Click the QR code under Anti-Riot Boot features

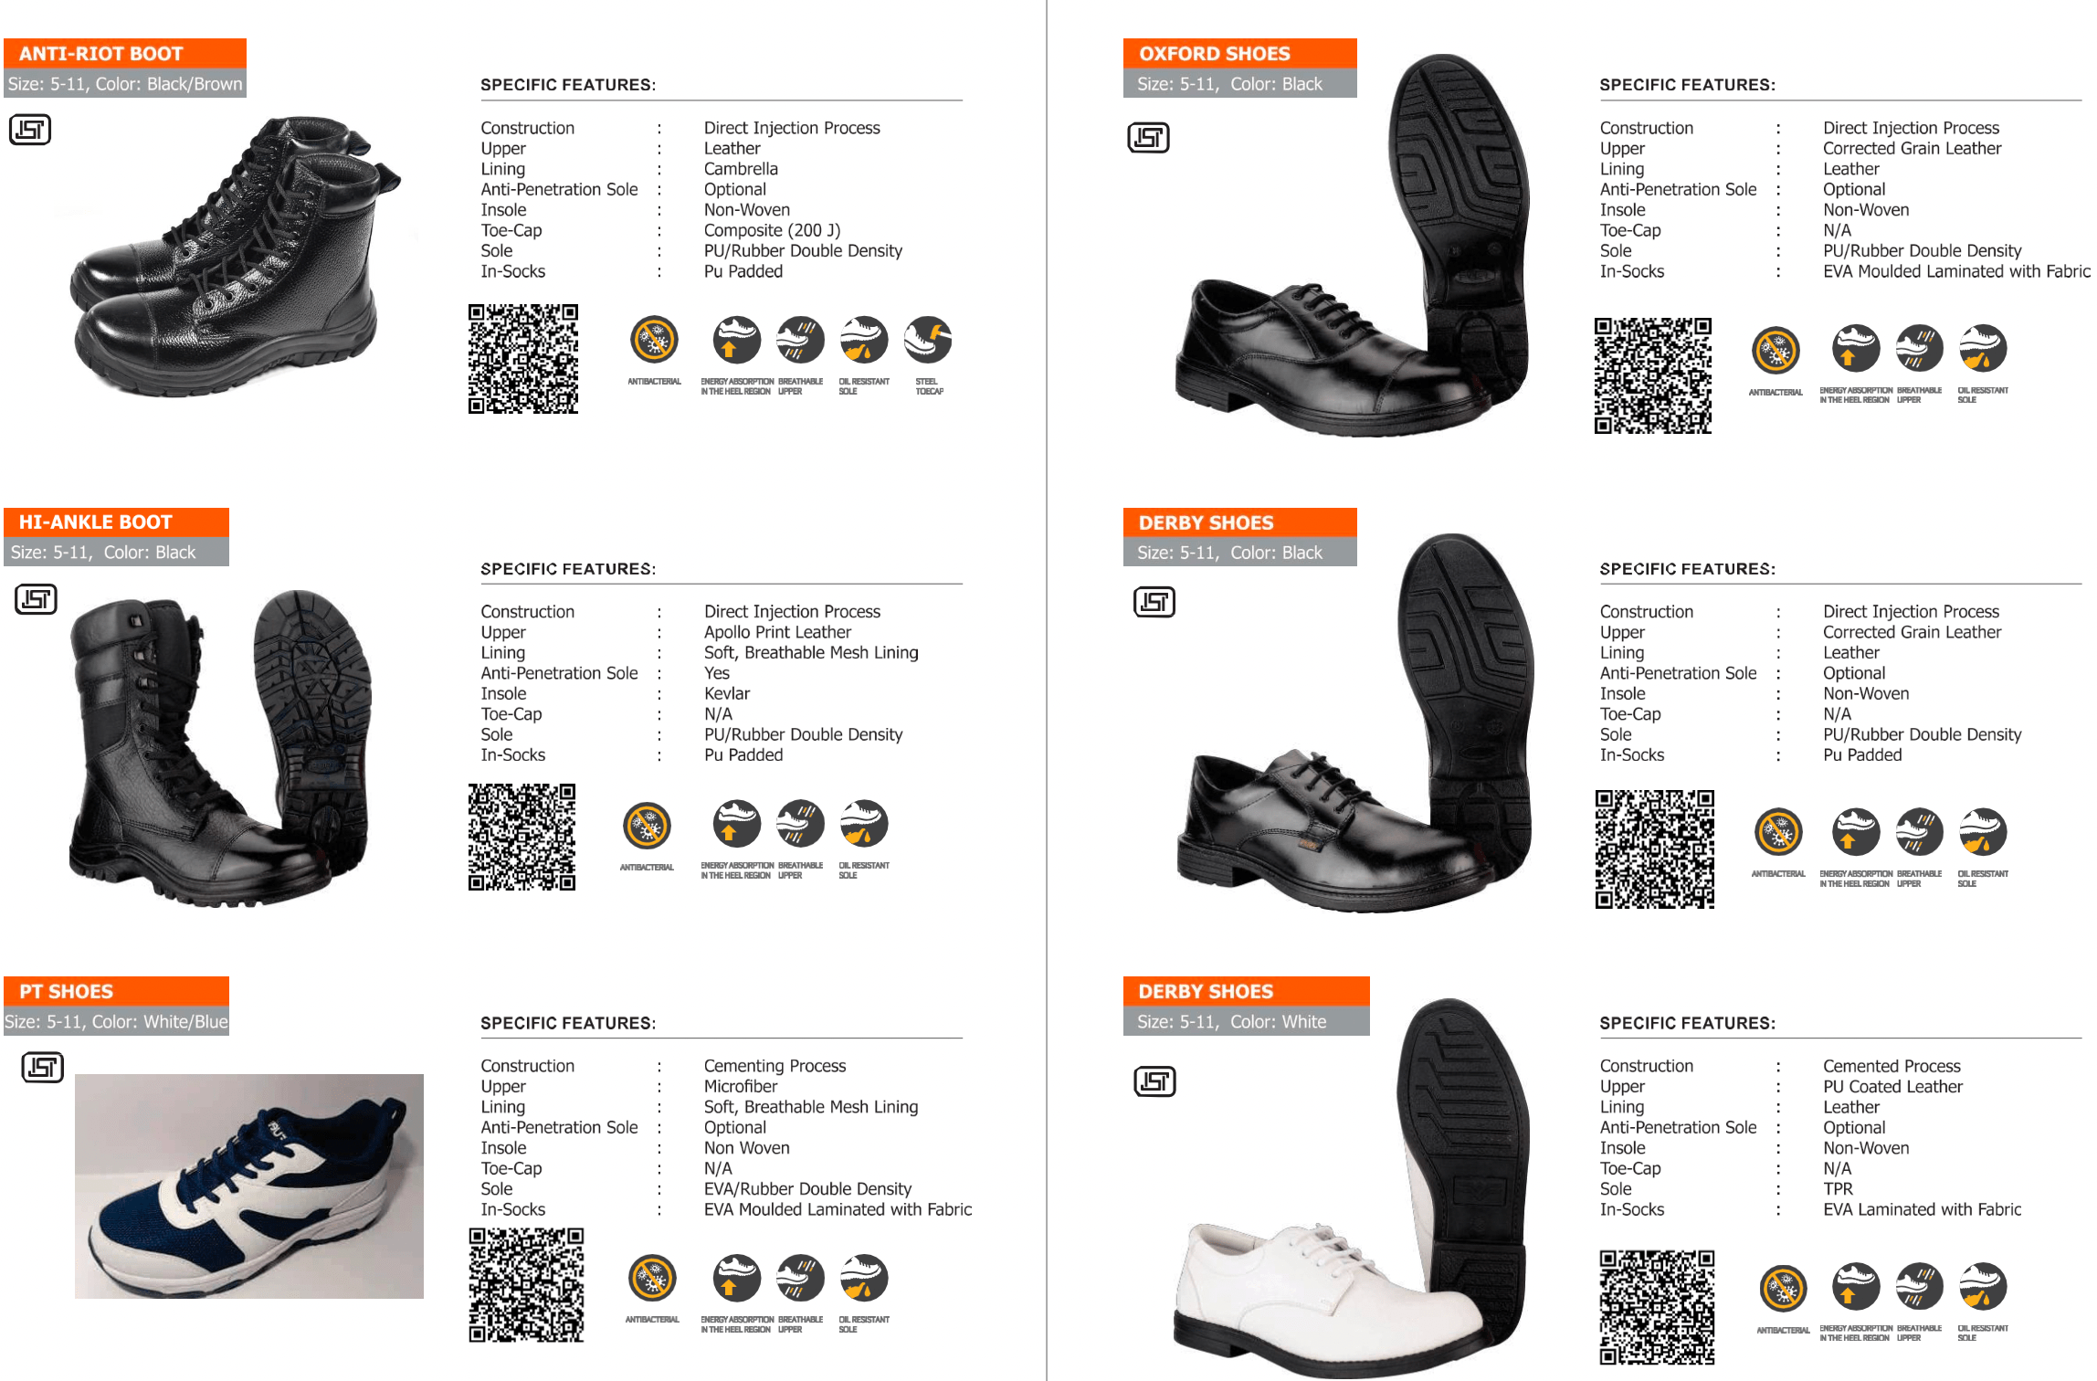click(523, 359)
